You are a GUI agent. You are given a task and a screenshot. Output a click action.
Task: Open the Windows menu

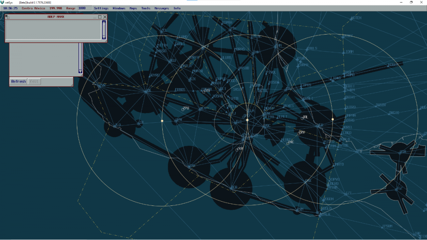[119, 8]
